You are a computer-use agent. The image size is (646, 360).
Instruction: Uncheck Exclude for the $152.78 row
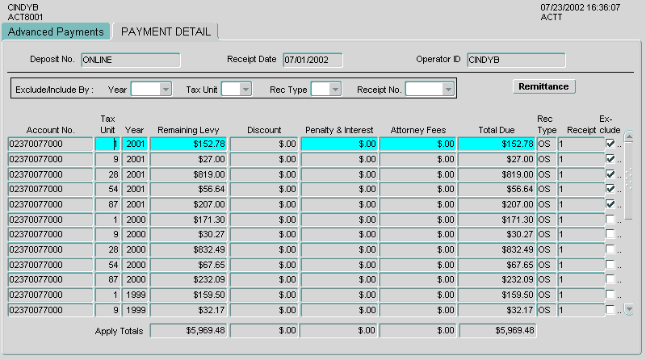[610, 144]
